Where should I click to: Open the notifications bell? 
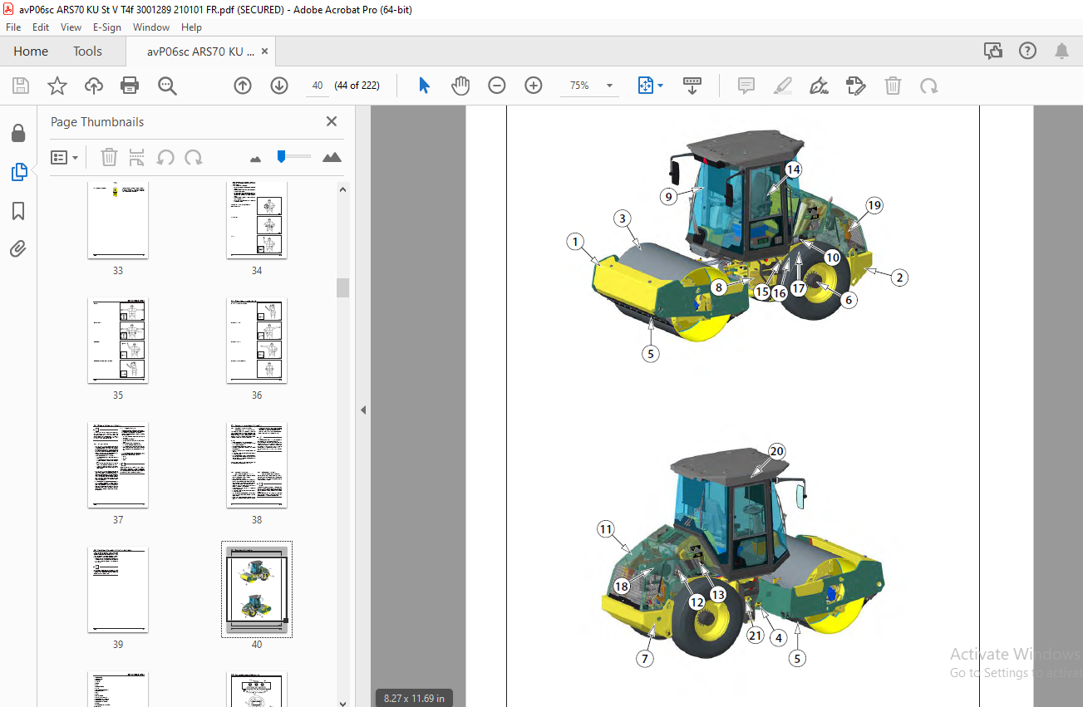[x=1061, y=51]
